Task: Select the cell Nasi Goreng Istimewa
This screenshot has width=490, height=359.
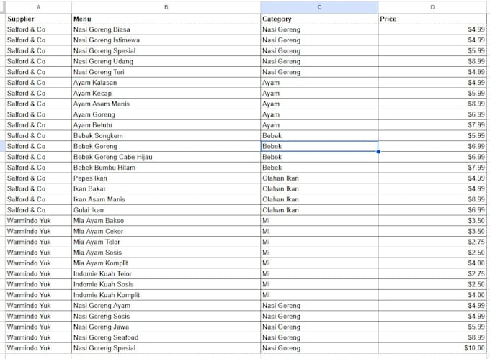Action: (x=166, y=40)
